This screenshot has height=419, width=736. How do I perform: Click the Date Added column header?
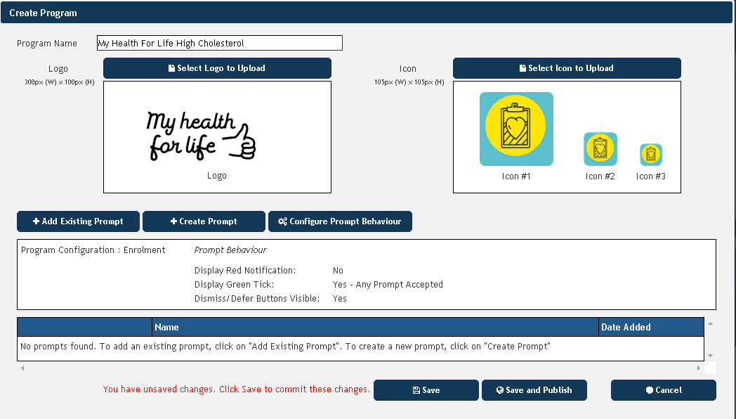click(x=652, y=327)
